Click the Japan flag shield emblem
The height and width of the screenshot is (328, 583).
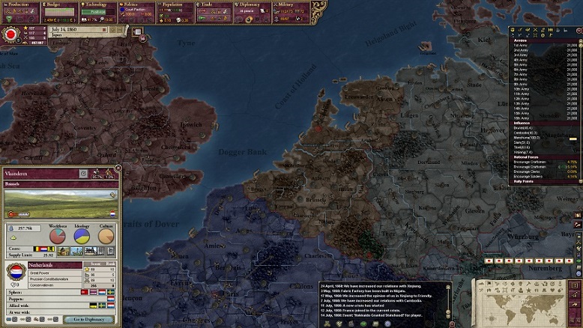click(11, 34)
